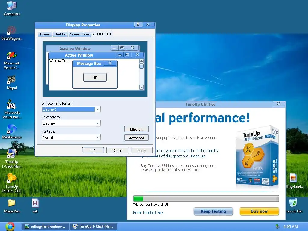Viewport: 308px width, 231px height.
Task: Open the Desktop tab
Action: tap(60, 34)
